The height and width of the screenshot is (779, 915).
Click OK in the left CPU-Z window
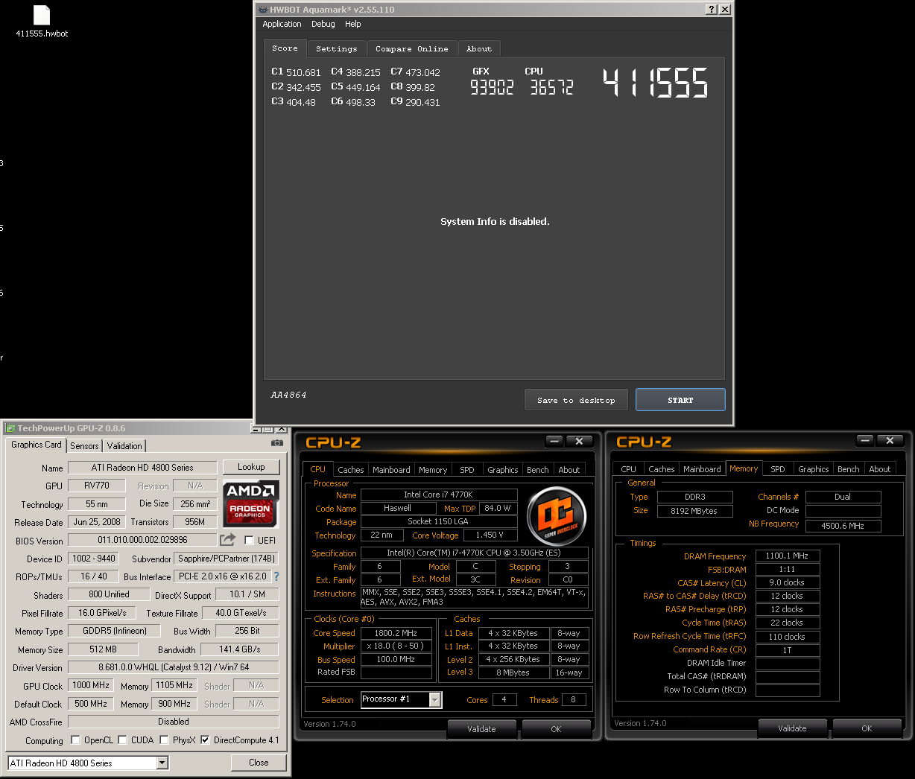pyautogui.click(x=556, y=729)
